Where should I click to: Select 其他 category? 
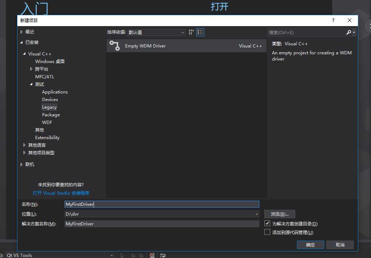40,130
